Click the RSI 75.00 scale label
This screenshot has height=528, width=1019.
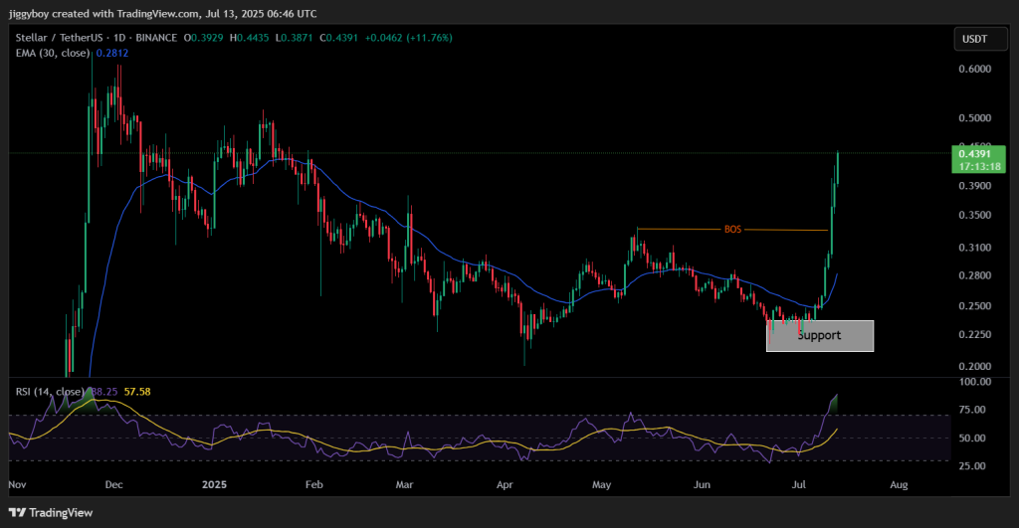pos(972,410)
